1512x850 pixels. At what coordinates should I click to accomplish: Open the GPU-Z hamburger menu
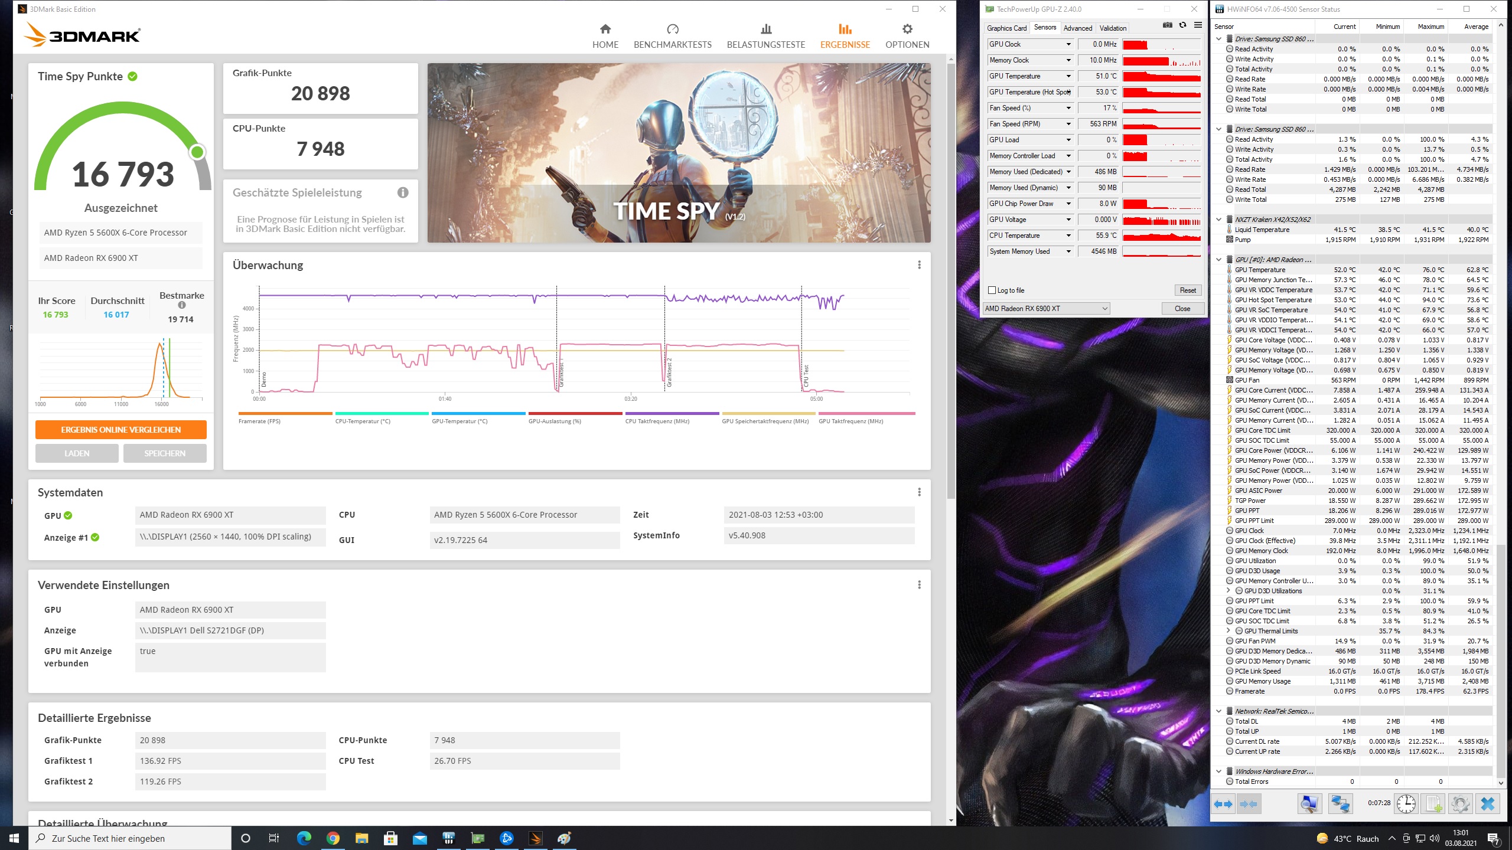tap(1198, 25)
